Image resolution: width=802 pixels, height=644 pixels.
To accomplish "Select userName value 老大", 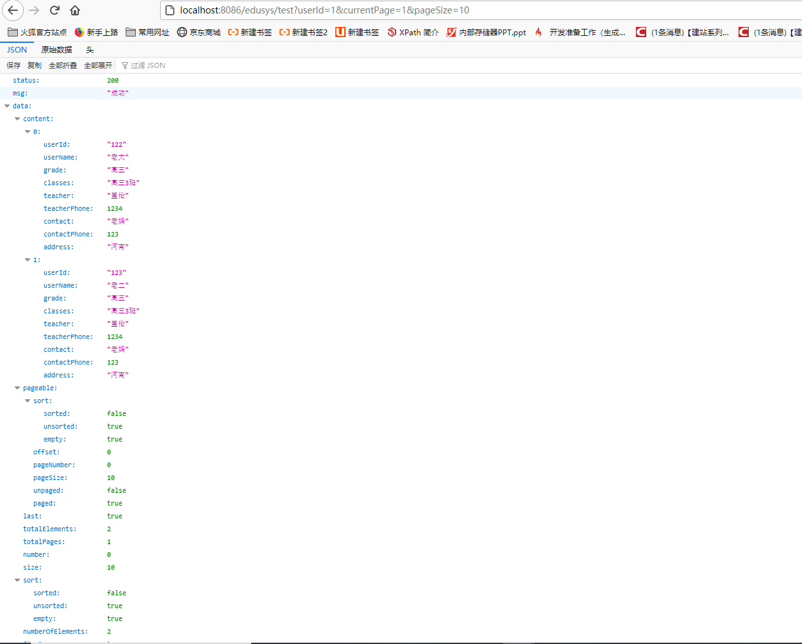I will tap(118, 157).
